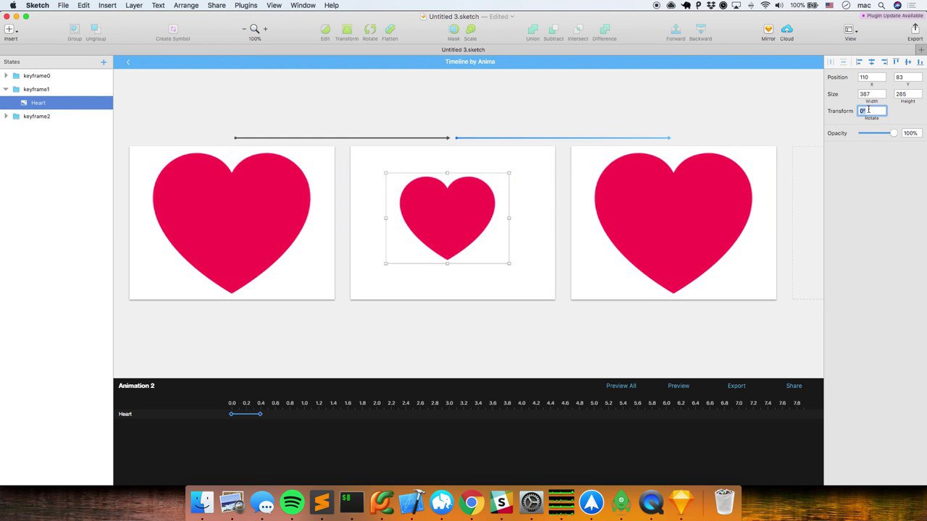The height and width of the screenshot is (521, 927).
Task: Open the Insert tool in the toolbar
Action: [x=10, y=30]
